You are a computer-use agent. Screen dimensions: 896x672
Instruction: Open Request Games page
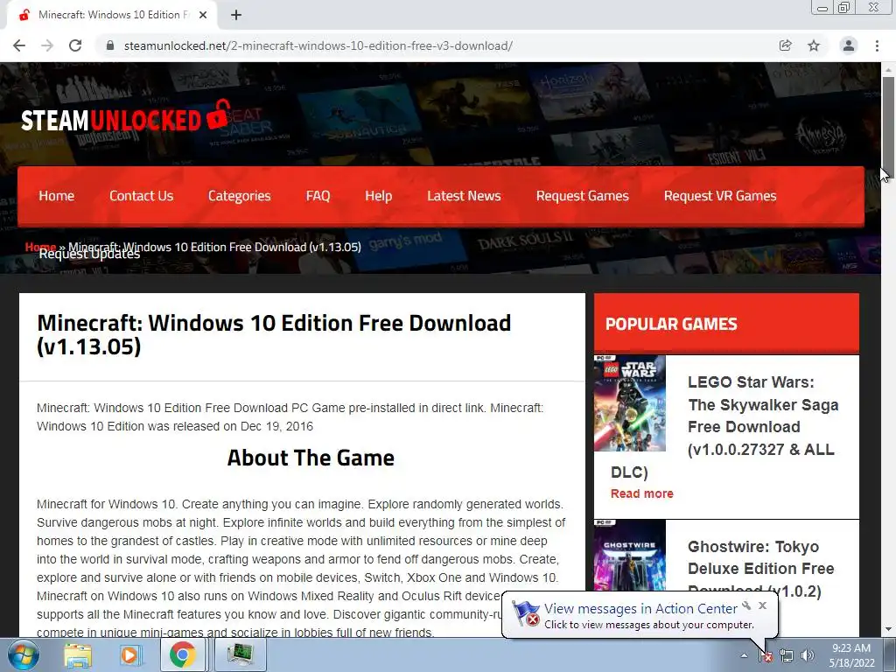(582, 196)
